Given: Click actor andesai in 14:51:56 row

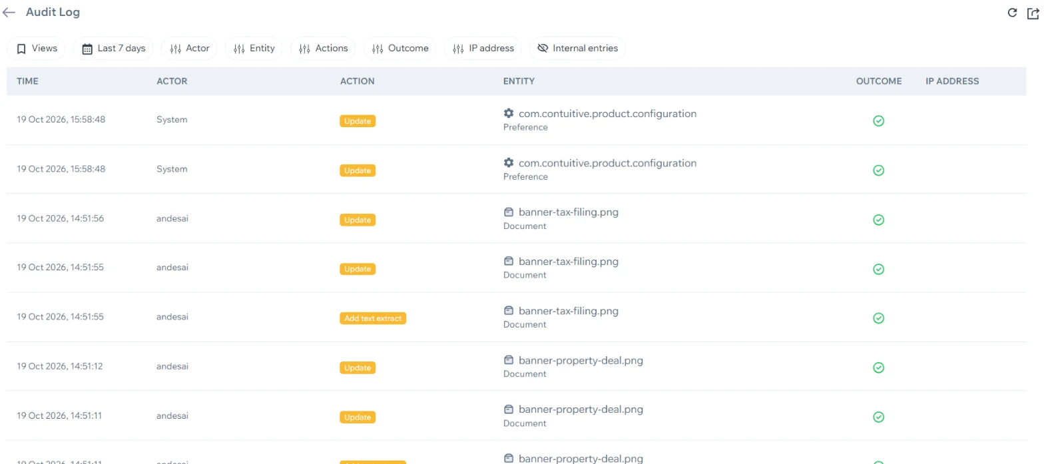Looking at the screenshot, I should 172,218.
